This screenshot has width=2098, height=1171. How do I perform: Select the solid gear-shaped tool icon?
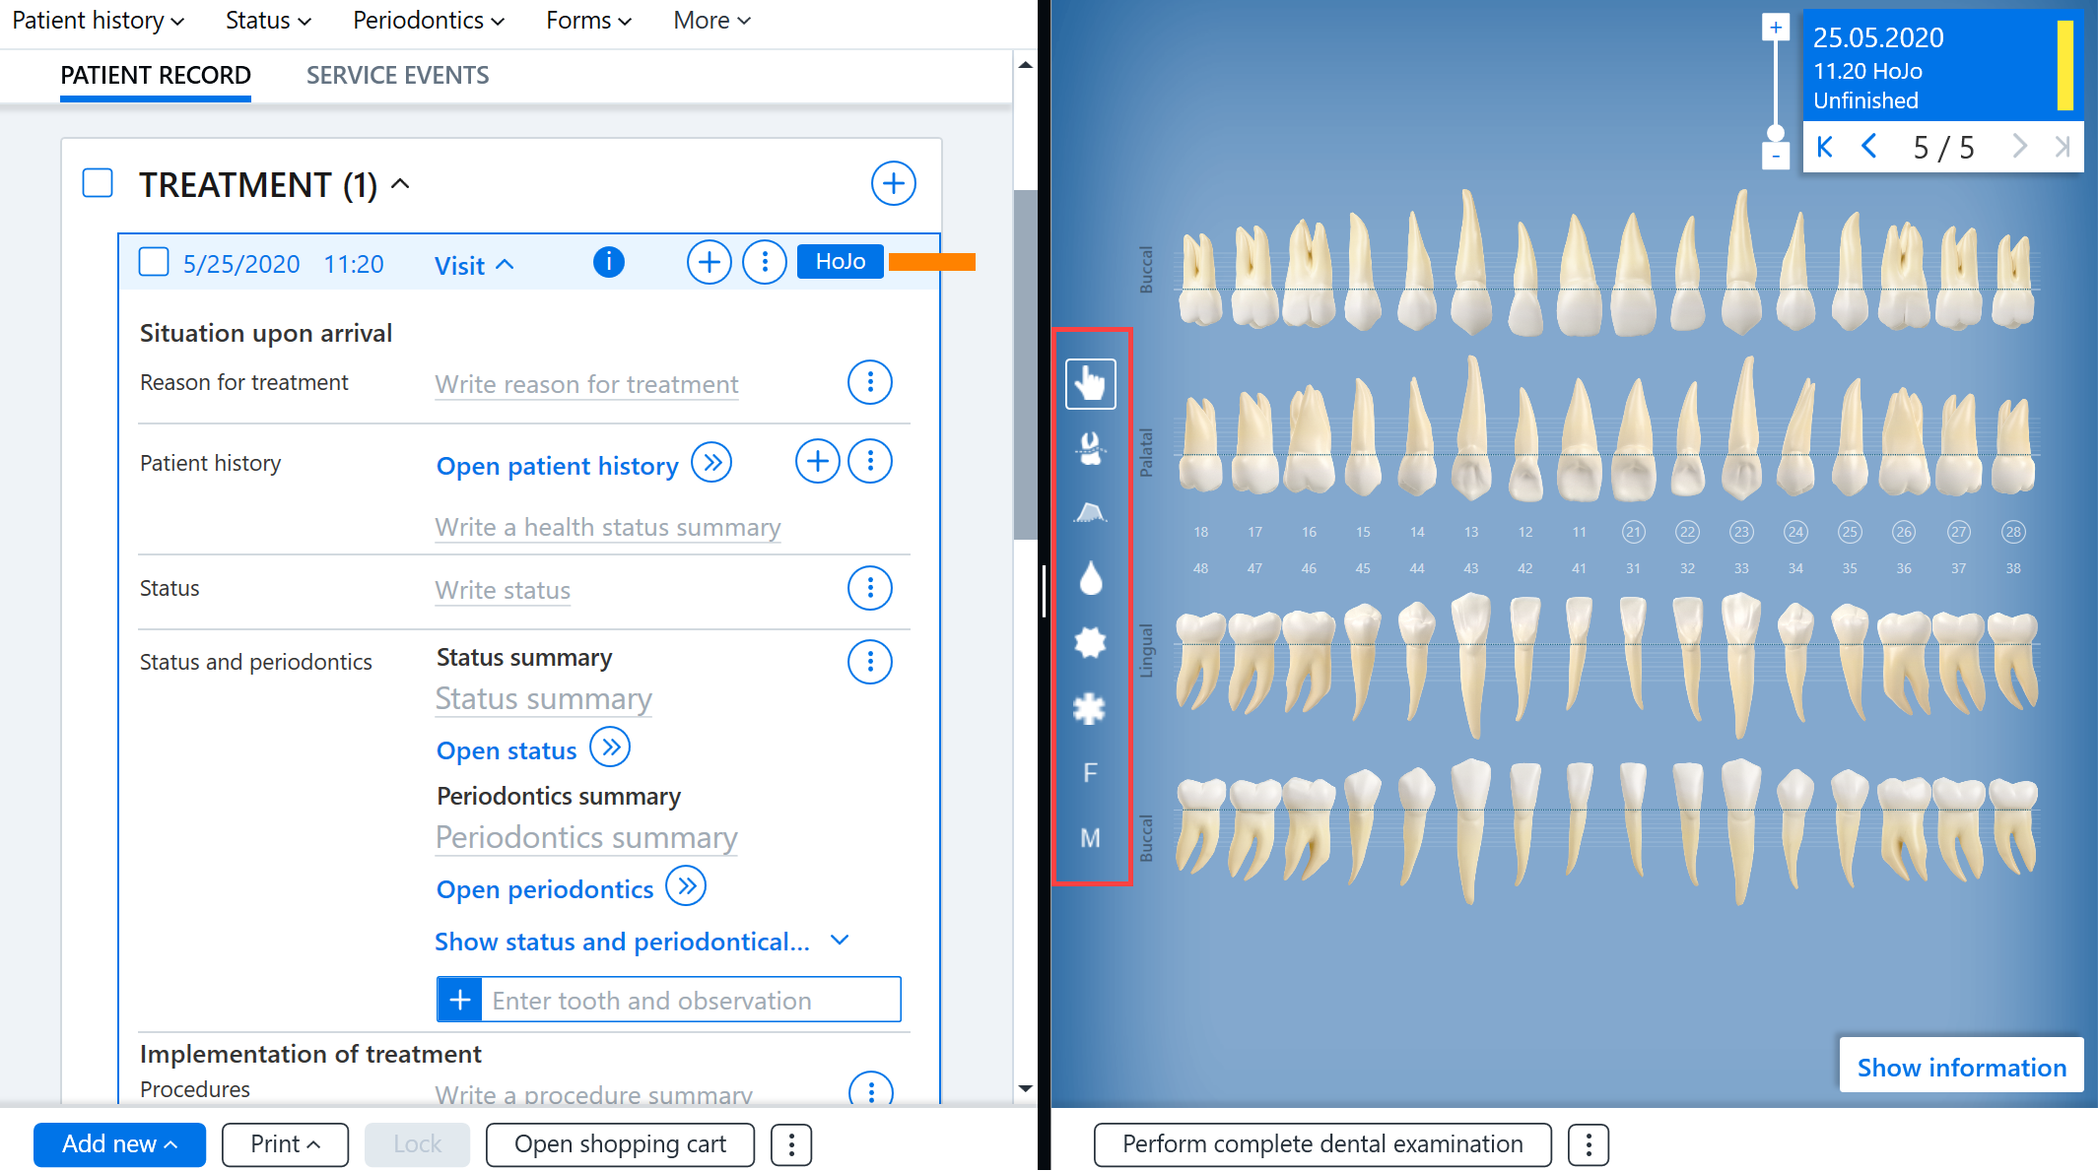coord(1090,642)
